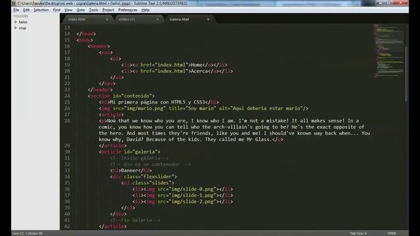420x236 pixels.
Task: Click the Acerca link text in code
Action: (x=199, y=71)
